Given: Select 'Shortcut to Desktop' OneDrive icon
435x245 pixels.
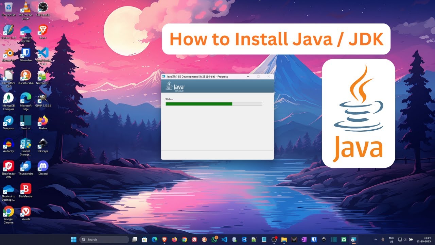Looking at the screenshot, I should (x=8, y=192).
